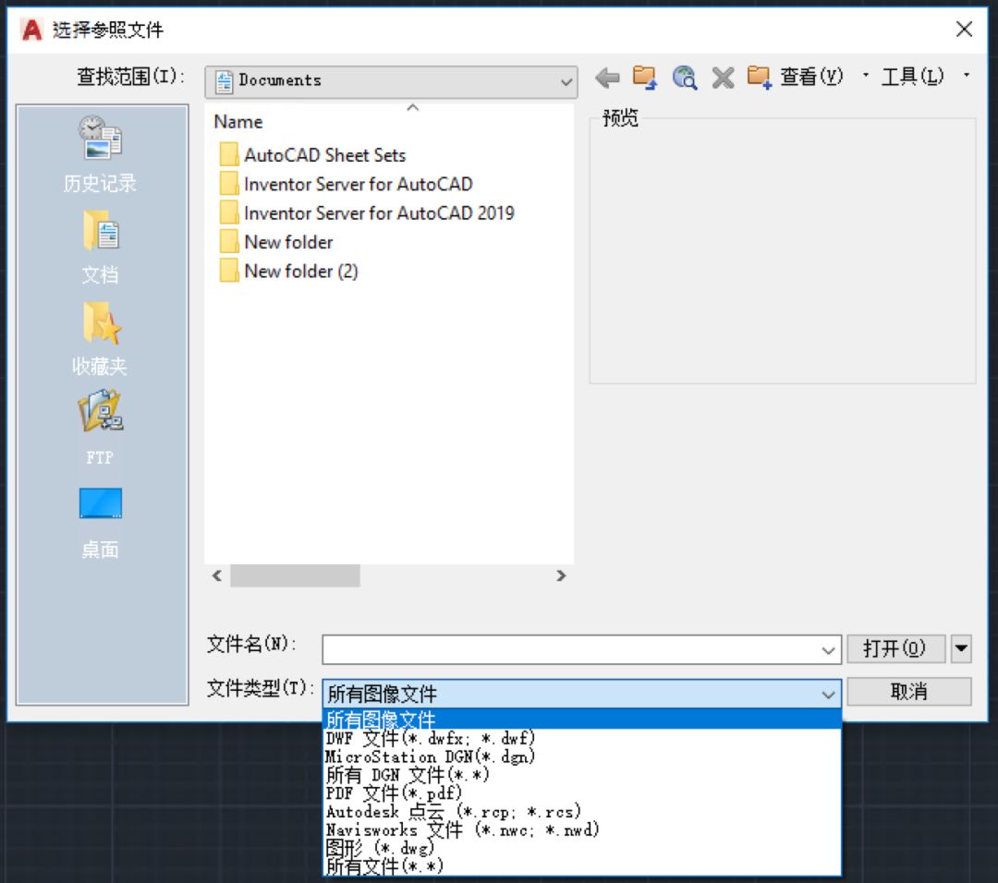Choose 所有文件 (*.*) type
Viewport: 998px width, 883px height.
(x=582, y=865)
